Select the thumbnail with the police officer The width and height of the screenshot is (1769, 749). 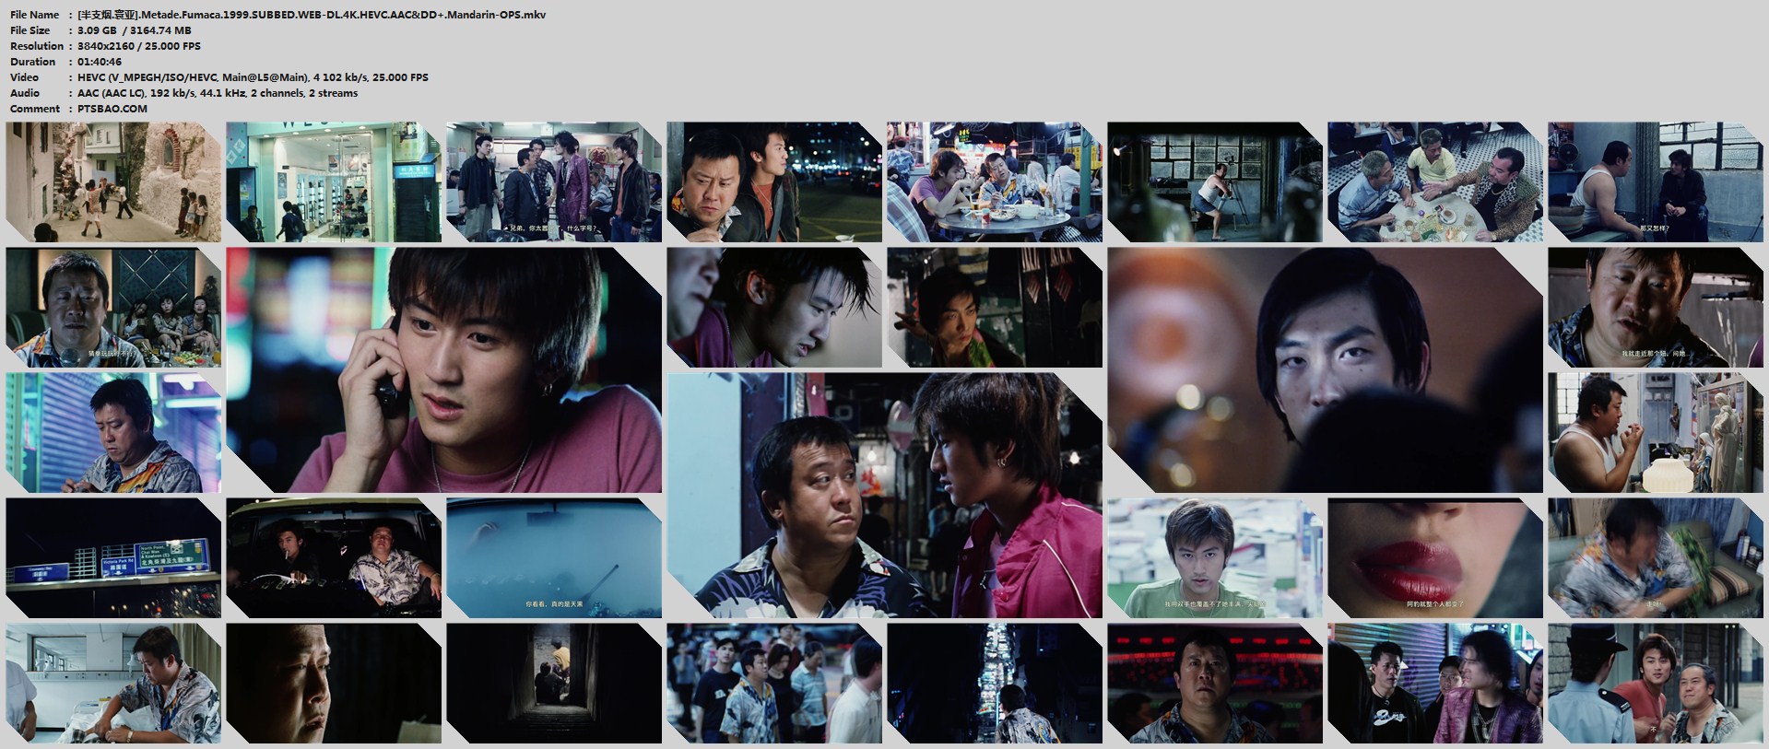[1656, 684]
